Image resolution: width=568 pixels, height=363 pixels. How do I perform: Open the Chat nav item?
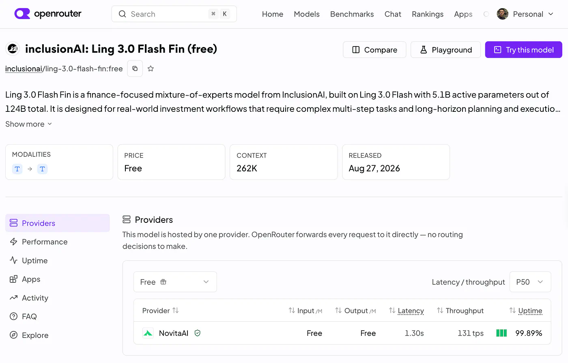coord(393,14)
